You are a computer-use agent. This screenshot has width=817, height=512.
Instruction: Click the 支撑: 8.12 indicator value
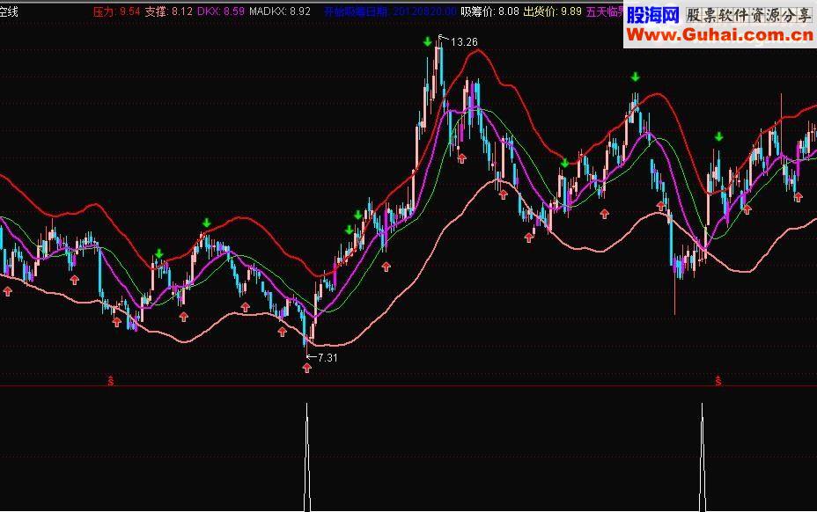pyautogui.click(x=168, y=11)
